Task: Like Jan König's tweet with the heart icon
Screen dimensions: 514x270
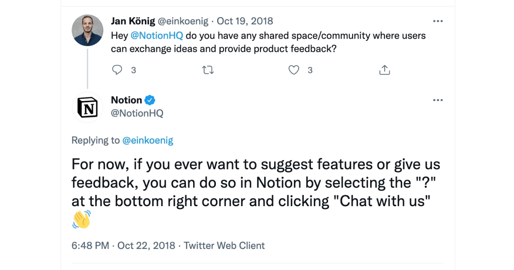Action: point(293,69)
